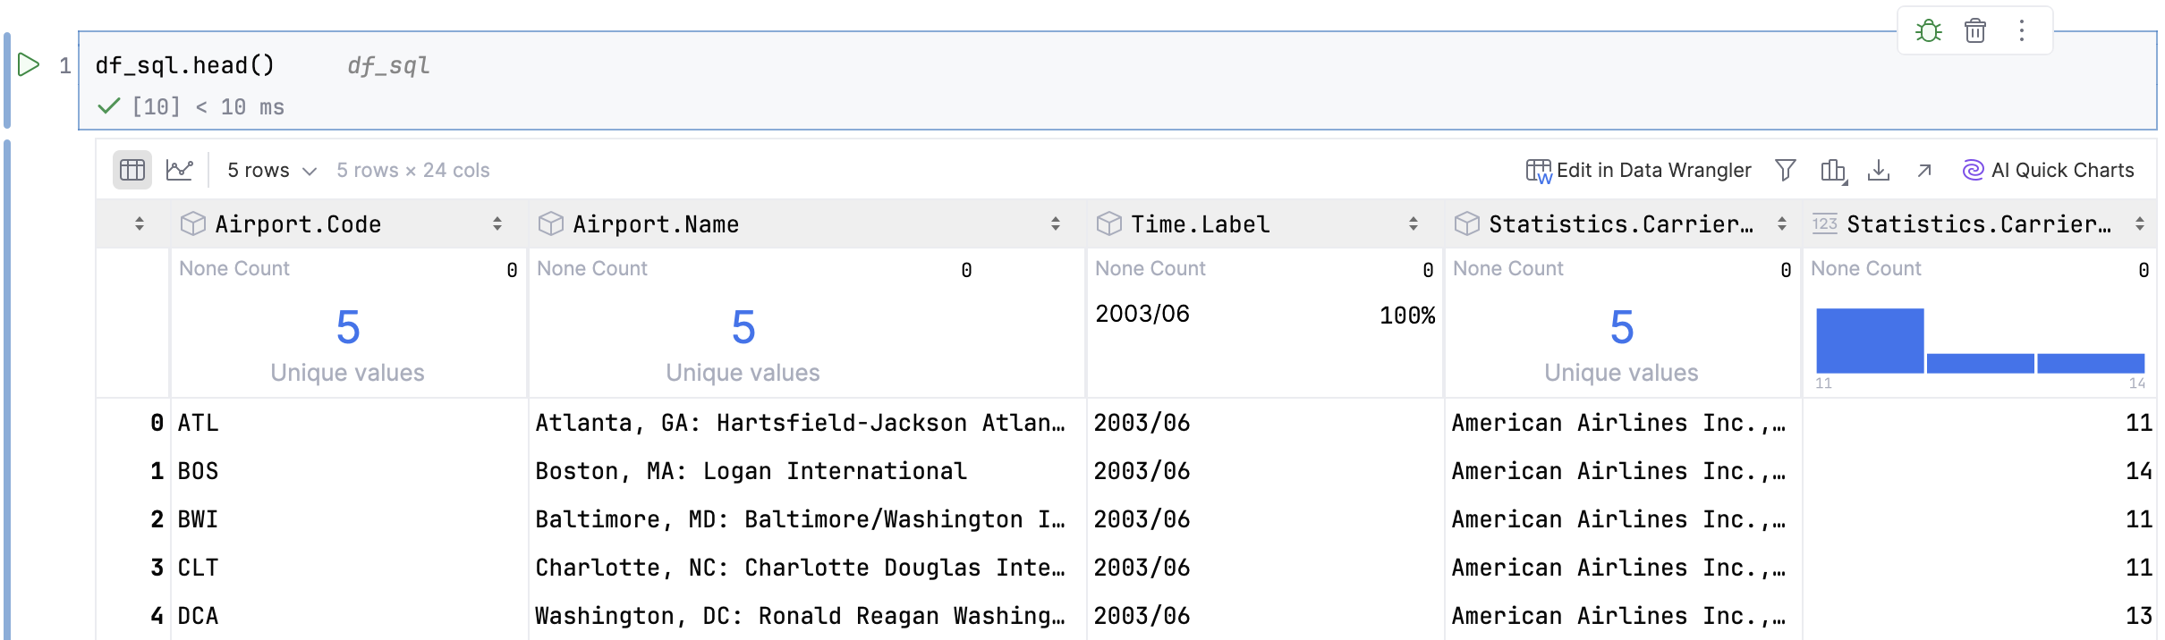Run the df_sql.head() cell

tap(28, 64)
